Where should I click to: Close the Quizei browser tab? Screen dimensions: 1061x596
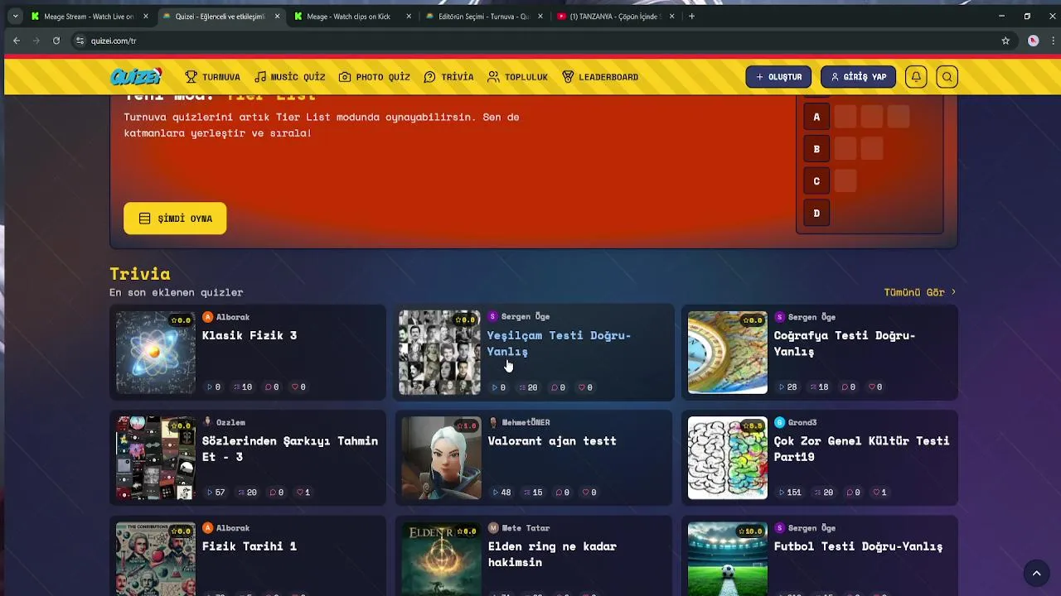[277, 16]
